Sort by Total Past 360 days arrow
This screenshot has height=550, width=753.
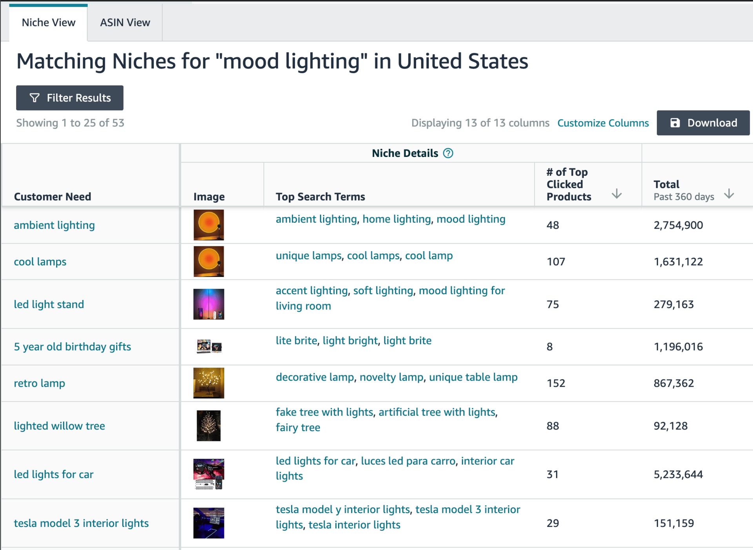click(x=729, y=193)
